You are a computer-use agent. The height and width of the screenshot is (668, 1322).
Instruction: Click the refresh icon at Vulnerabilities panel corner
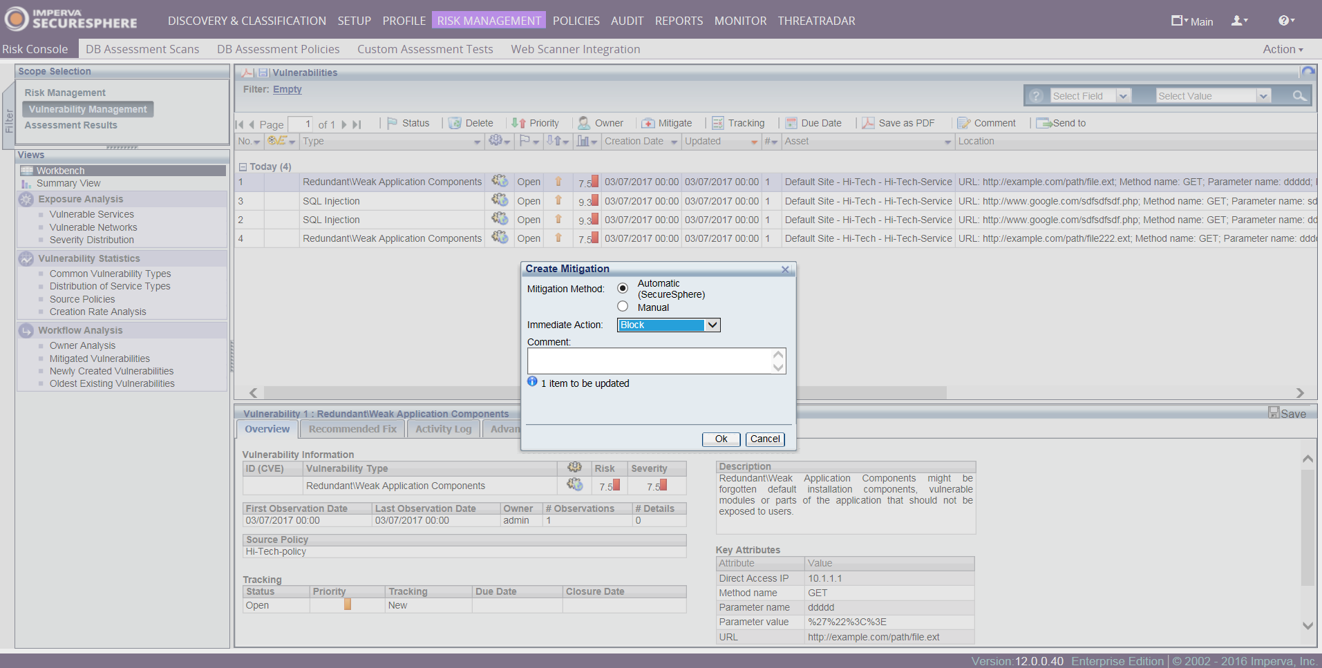(1308, 71)
